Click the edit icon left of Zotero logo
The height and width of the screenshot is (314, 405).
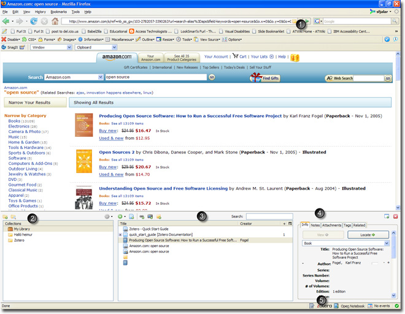pyautogui.click(x=312, y=306)
